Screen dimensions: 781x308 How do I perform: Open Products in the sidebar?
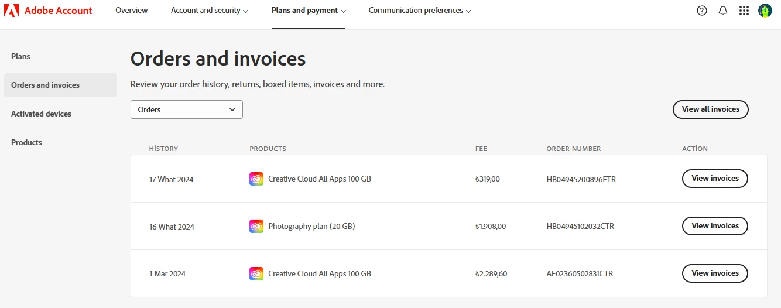point(27,142)
